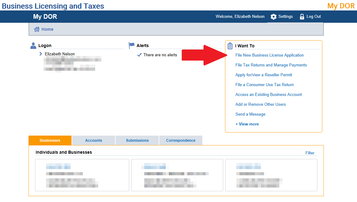Click the Home house icon

pos(37,29)
